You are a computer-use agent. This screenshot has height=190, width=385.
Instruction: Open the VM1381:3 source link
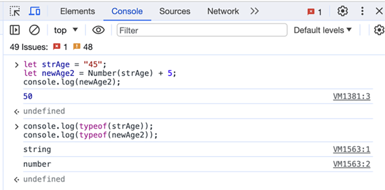coord(351,97)
